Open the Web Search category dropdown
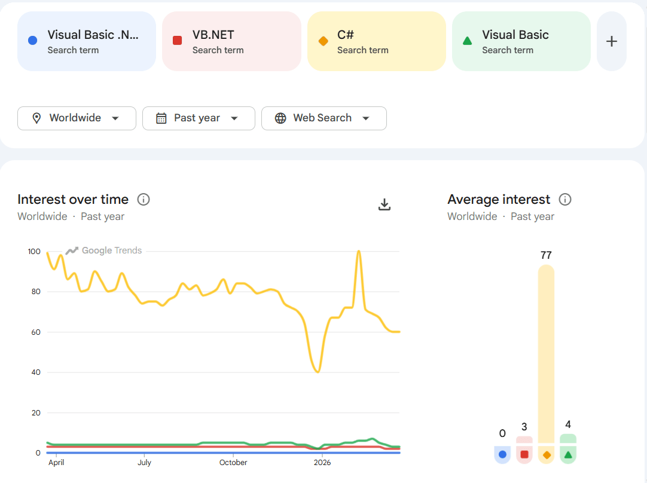Image resolution: width=647 pixels, height=483 pixels. pos(323,118)
